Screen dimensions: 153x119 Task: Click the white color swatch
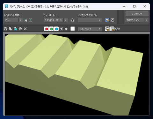(73, 29)
